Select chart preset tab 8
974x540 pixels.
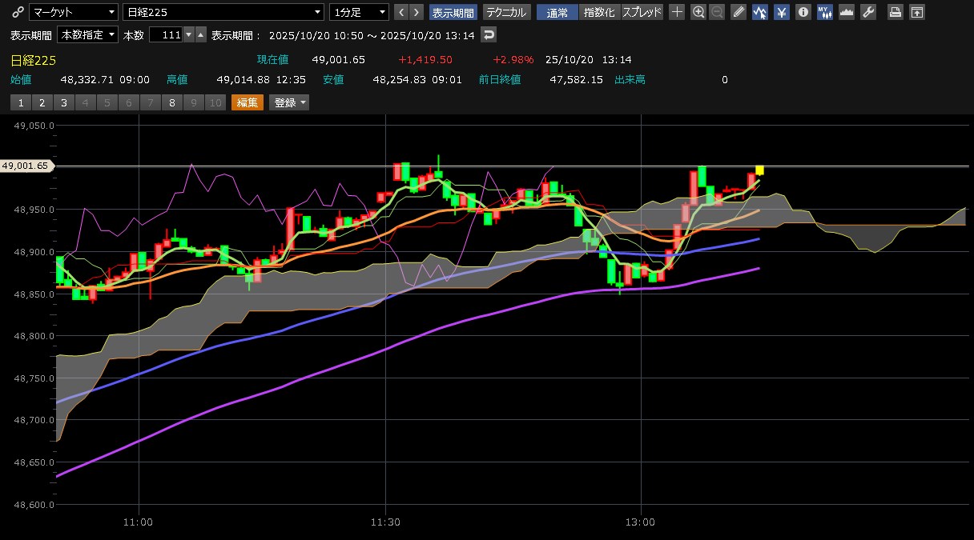(x=171, y=102)
